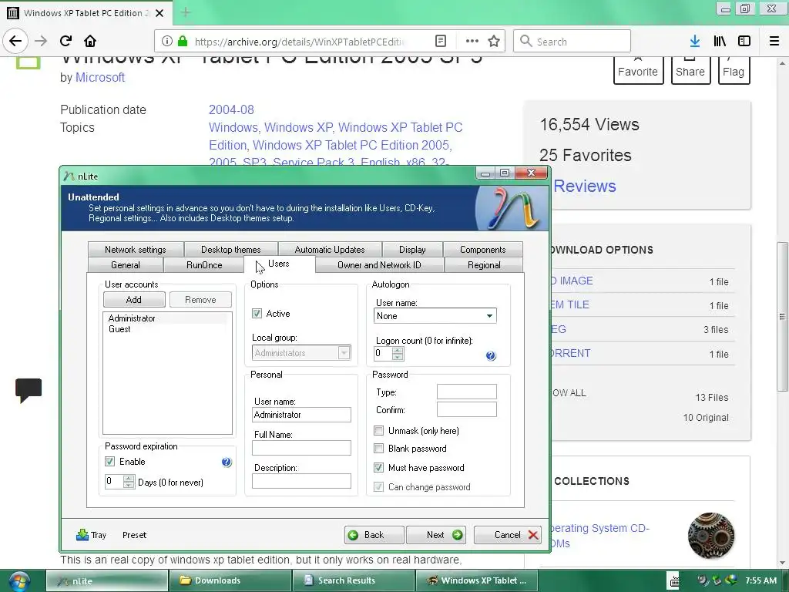The width and height of the screenshot is (789, 592).
Task: Click Firefox back arrow button
Action: click(15, 41)
